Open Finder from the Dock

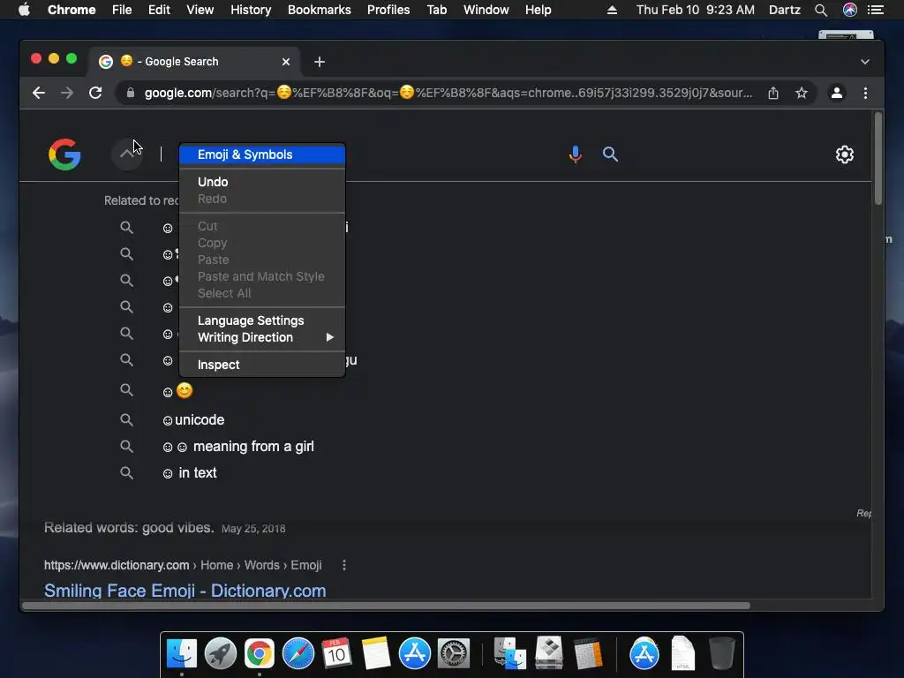pos(182,654)
